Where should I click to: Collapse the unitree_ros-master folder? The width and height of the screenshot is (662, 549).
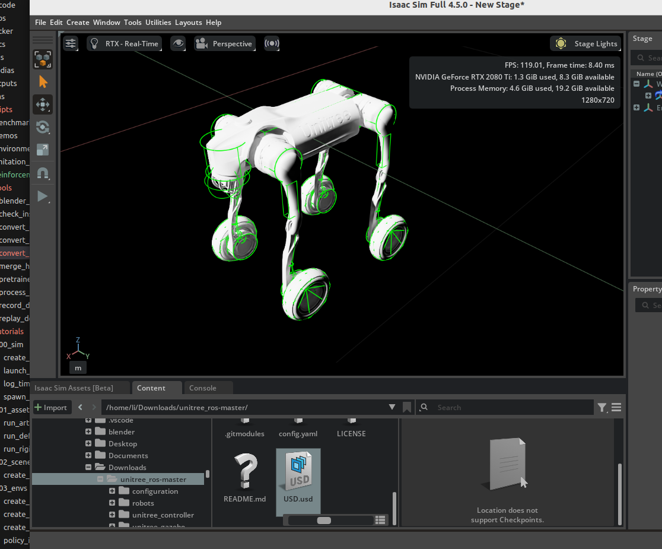point(100,479)
